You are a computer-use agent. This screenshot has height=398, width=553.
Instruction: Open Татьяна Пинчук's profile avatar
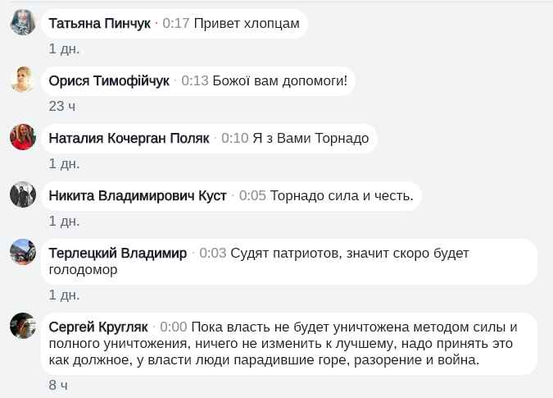click(x=23, y=22)
